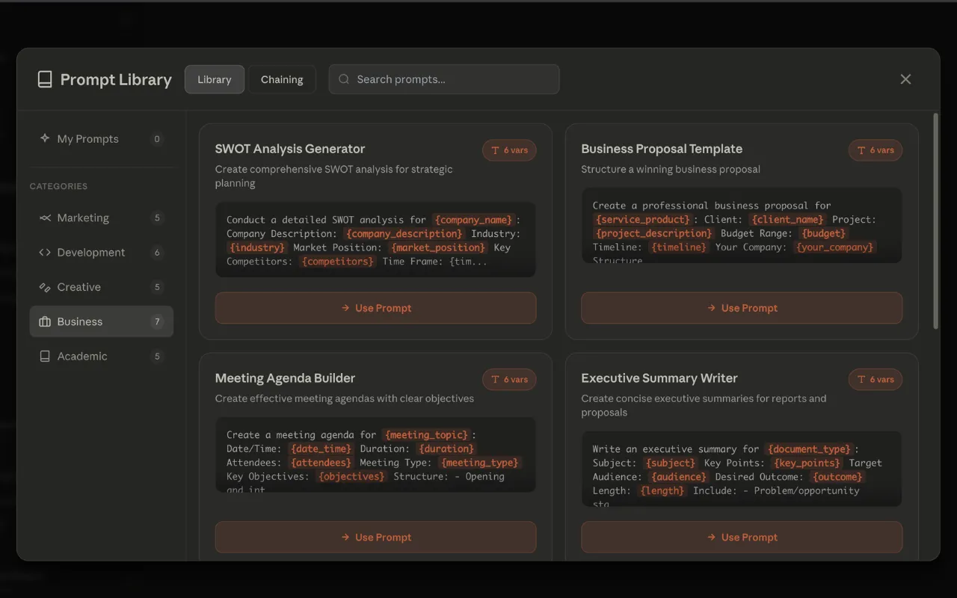Click the magnifier icon in search bar
Viewport: 957px width, 598px height.
click(x=344, y=79)
